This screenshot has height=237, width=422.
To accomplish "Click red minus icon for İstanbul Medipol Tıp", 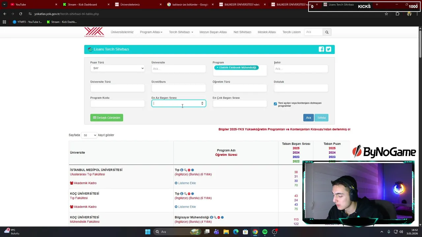I will pos(189,170).
